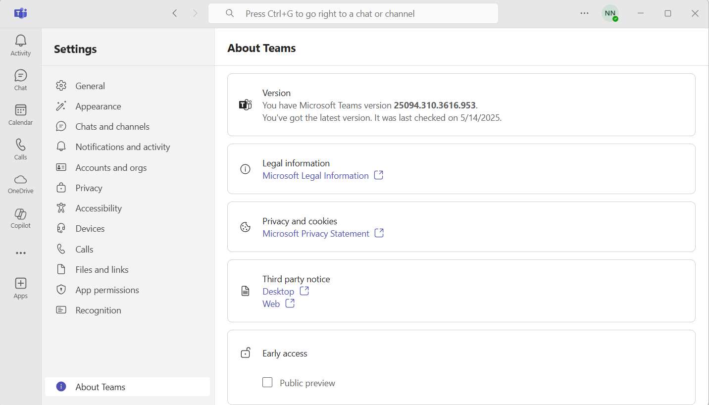The width and height of the screenshot is (709, 405).
Task: Expand more apps ellipsis in left rail
Action: tap(20, 253)
